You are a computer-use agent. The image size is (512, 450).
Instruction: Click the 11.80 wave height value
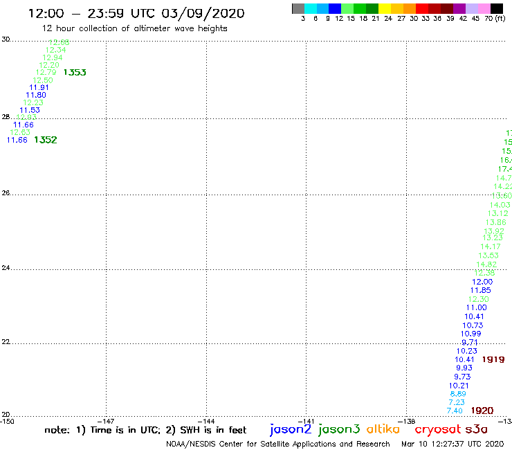[36, 95]
